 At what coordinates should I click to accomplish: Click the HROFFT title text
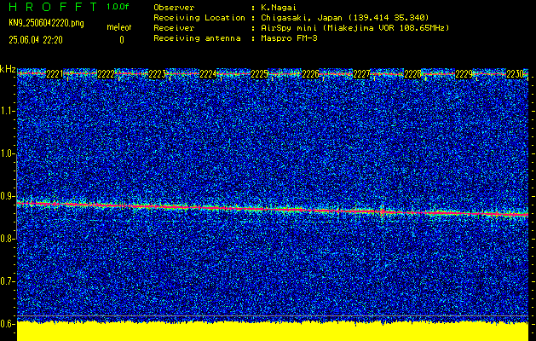(54, 7)
